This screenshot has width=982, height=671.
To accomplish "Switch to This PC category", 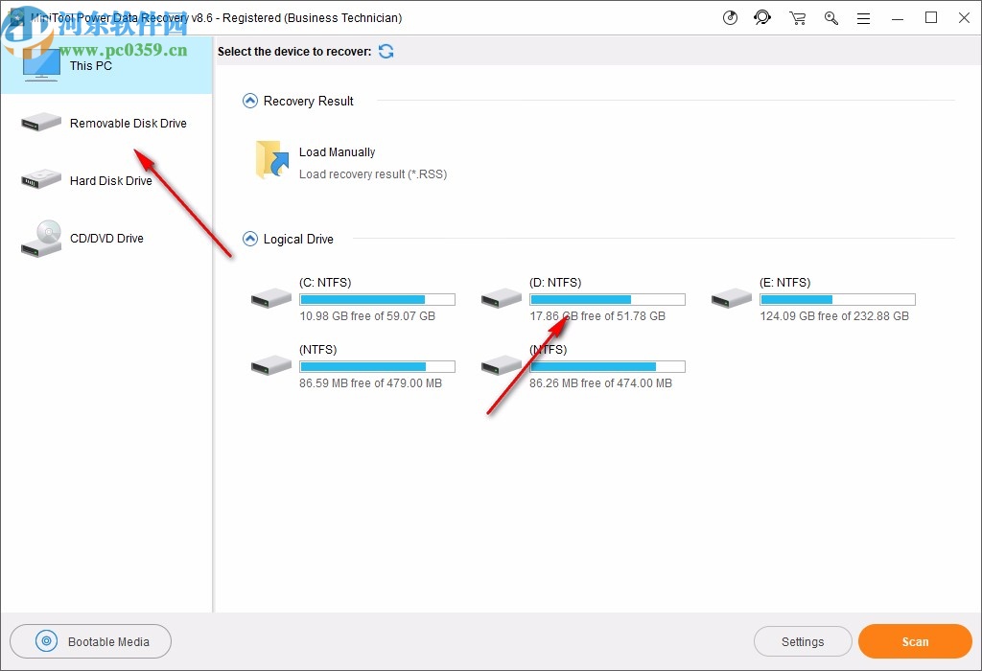I will pyautogui.click(x=91, y=66).
